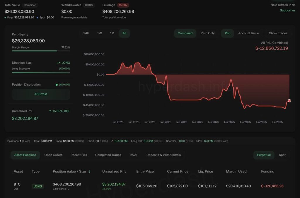This screenshot has width=300, height=198.
Task: Click the green LONG trend arrow icon
Action: [59, 63]
